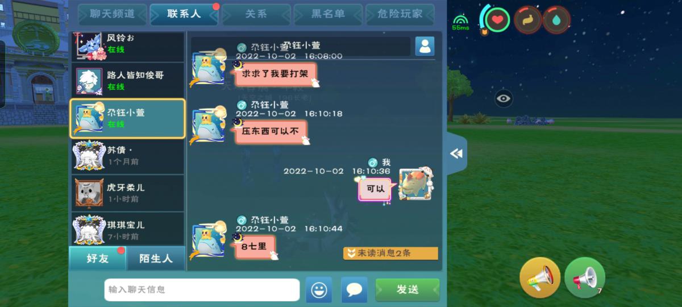Screen dimensions: 682x307
Task: Click the green 发送 send button
Action: [x=407, y=290]
